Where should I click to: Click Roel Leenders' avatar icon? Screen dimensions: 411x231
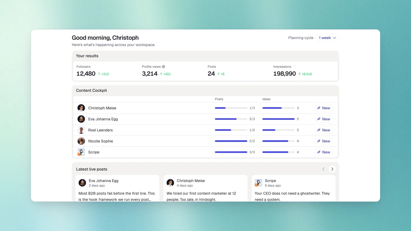(81, 130)
